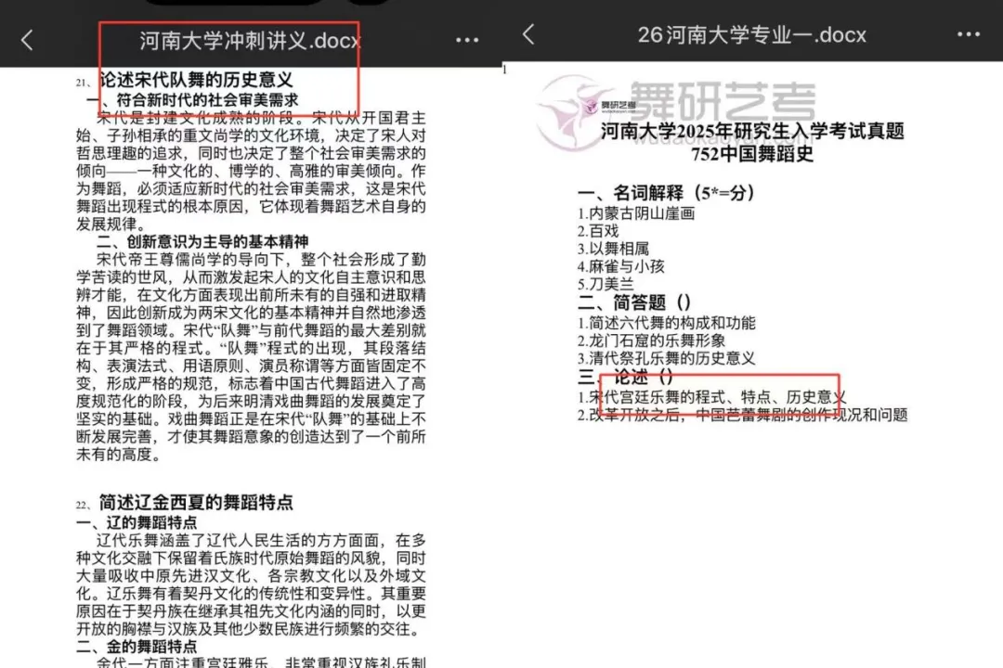Click item 宋代宫廷乐舞的程式、特点、历史意义

coord(717,398)
